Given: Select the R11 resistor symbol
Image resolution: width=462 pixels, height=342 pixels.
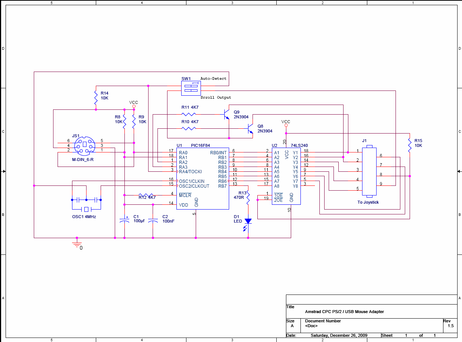Looking at the screenshot, I should pyautogui.click(x=189, y=114).
